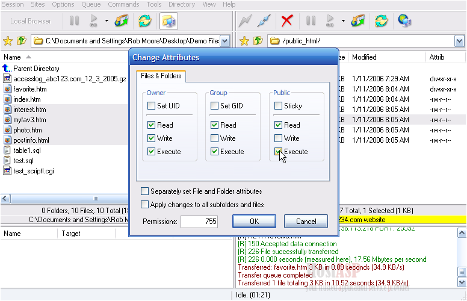Image resolution: width=467 pixels, height=301 pixels.
Task: Click the favorites star icon beside local path
Action: click(x=8, y=41)
